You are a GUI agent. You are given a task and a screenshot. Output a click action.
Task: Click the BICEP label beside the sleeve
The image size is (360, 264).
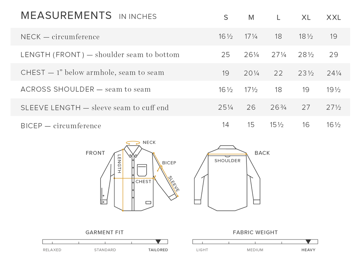169,163
